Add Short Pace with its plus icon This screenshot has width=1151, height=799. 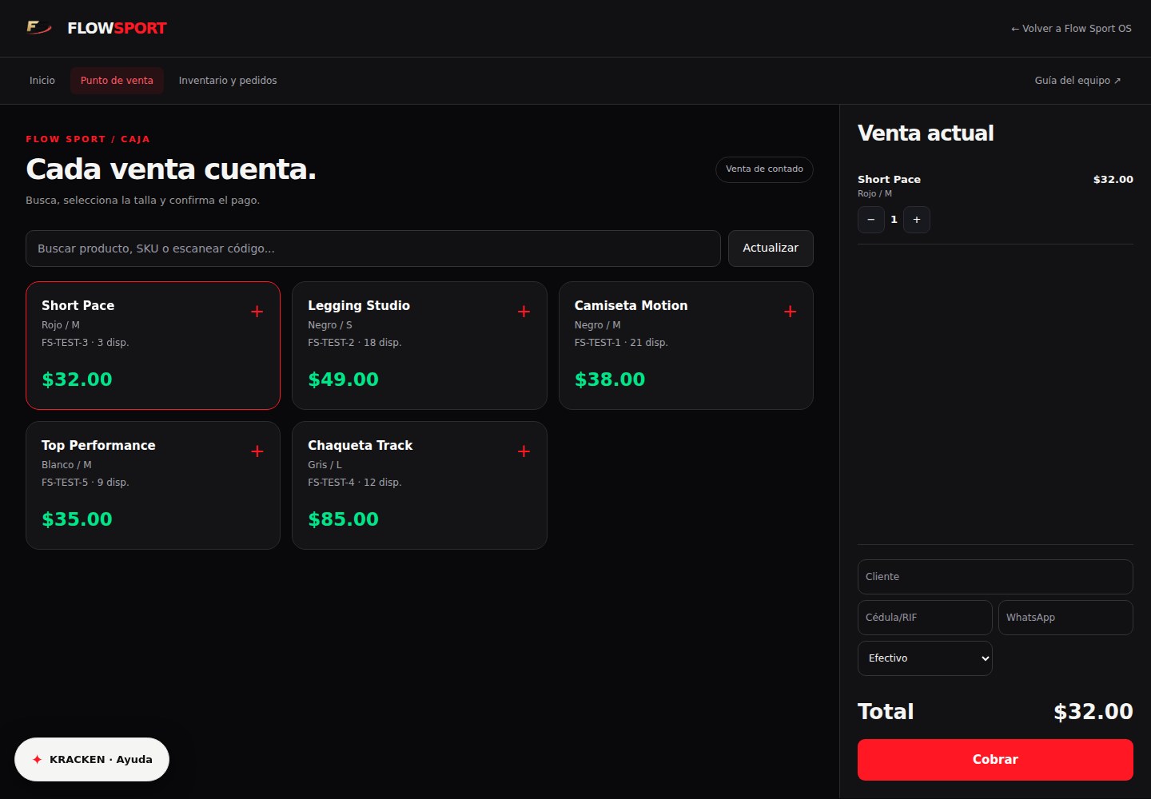coord(257,312)
